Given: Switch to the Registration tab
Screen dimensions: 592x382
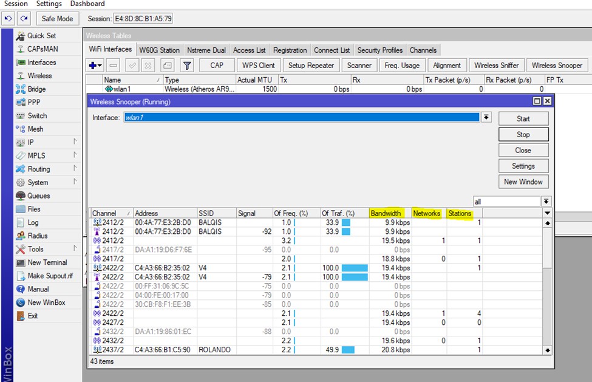Looking at the screenshot, I should [290, 50].
